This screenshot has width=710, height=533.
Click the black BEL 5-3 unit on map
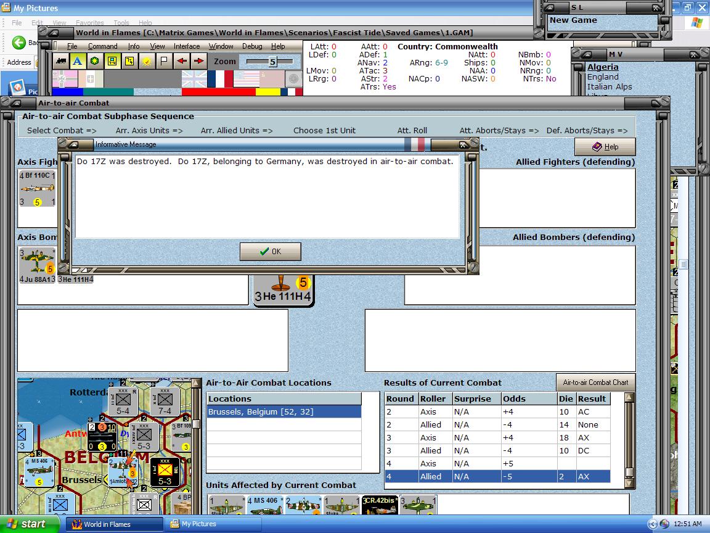coord(165,472)
